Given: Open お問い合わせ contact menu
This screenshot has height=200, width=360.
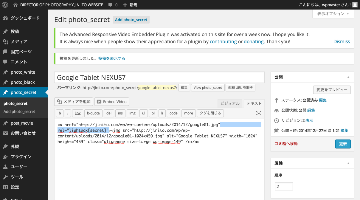Looking at the screenshot, I should (x=24, y=133).
